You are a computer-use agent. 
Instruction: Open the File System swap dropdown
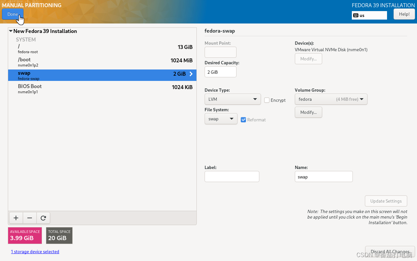tap(221, 119)
